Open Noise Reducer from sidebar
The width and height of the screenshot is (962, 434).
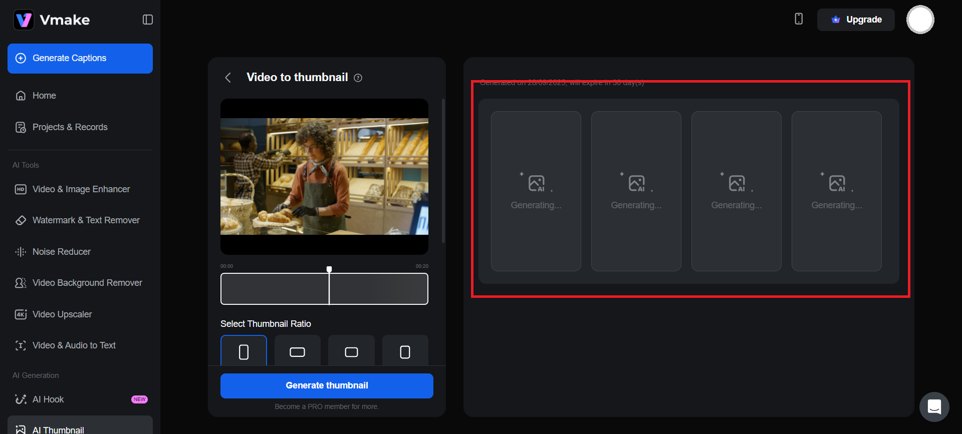(x=61, y=252)
